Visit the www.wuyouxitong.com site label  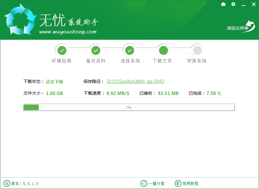pyautogui.click(x=67, y=31)
